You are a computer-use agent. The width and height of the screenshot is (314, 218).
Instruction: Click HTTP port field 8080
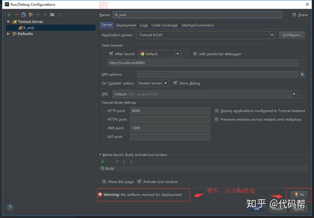tap(170, 111)
